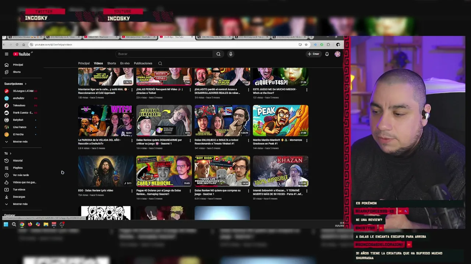Bookmark this page with star icon

coord(306,45)
